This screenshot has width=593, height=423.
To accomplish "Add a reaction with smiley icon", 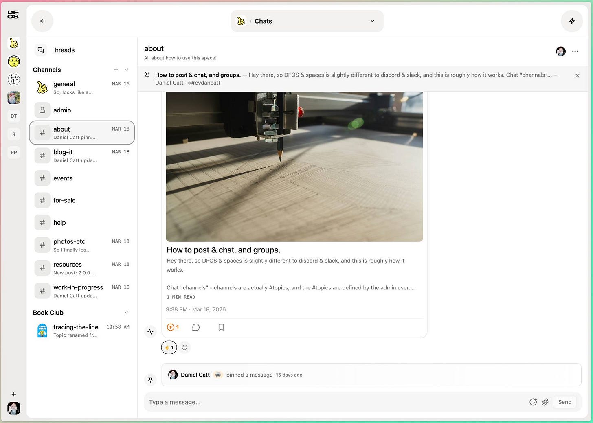I will coord(184,347).
